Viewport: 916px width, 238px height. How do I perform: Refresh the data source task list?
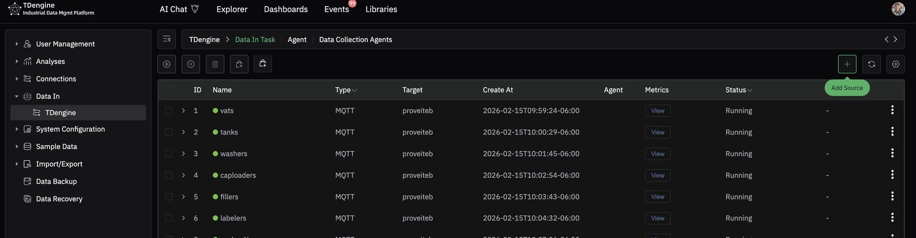click(x=871, y=64)
